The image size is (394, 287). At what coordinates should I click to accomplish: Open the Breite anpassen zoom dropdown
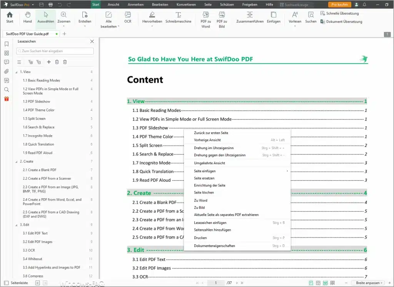[x=369, y=283]
